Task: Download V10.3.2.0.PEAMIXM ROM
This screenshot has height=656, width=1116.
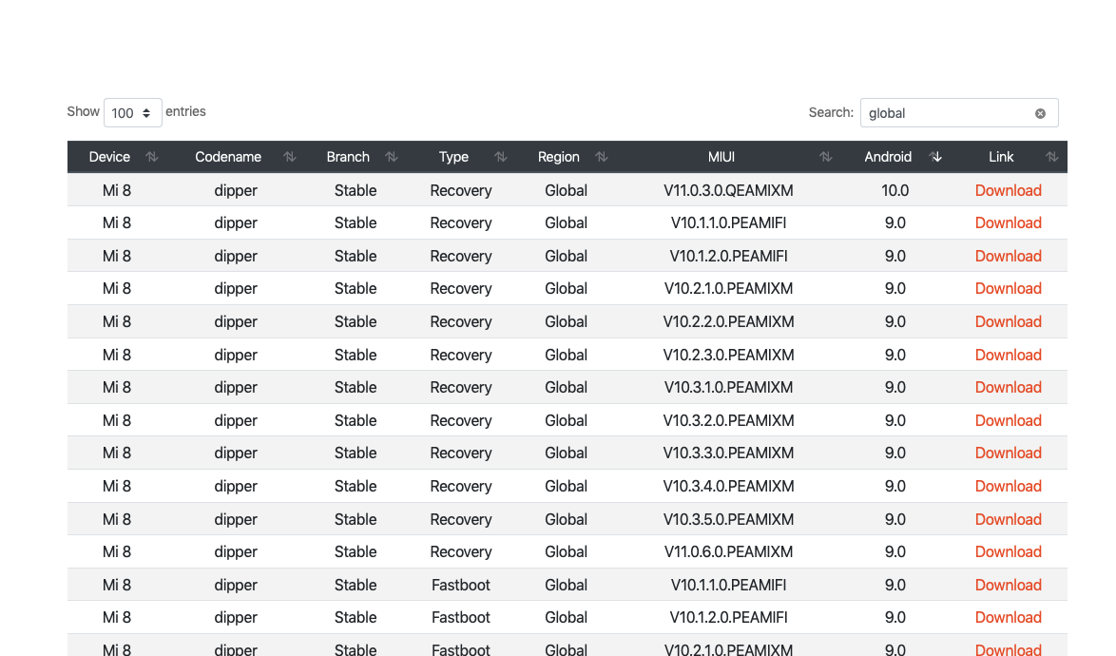Action: pyautogui.click(x=1008, y=420)
